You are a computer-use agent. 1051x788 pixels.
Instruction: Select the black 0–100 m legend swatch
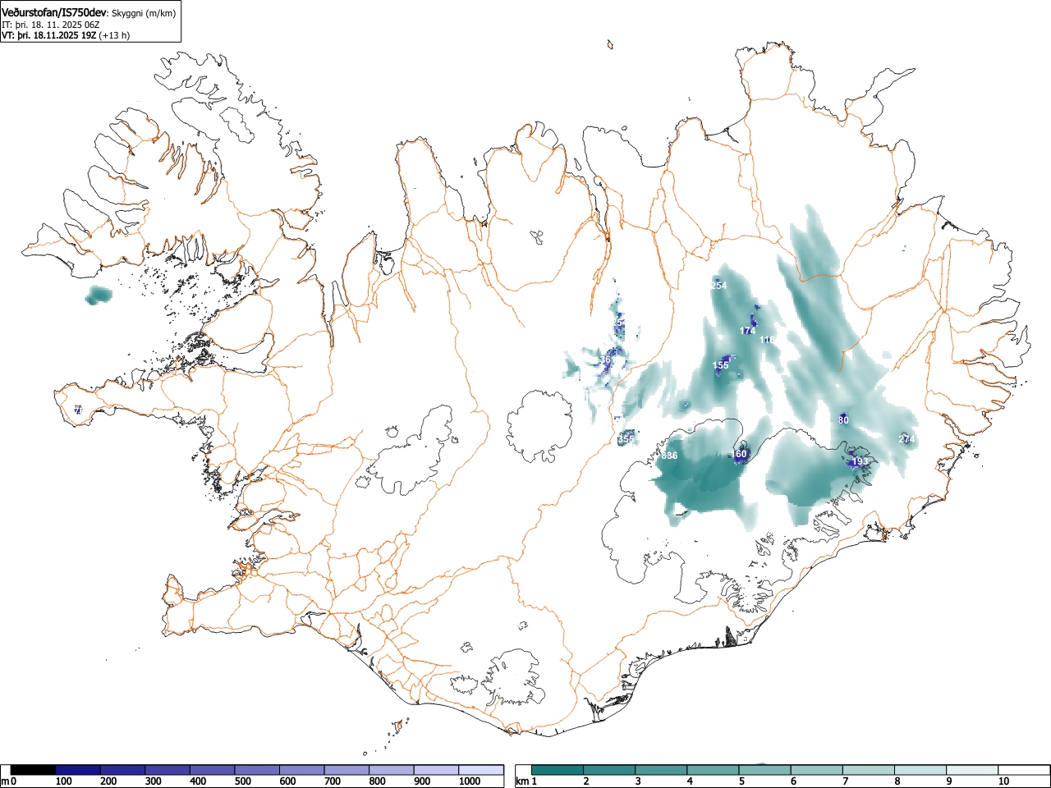coord(34,770)
